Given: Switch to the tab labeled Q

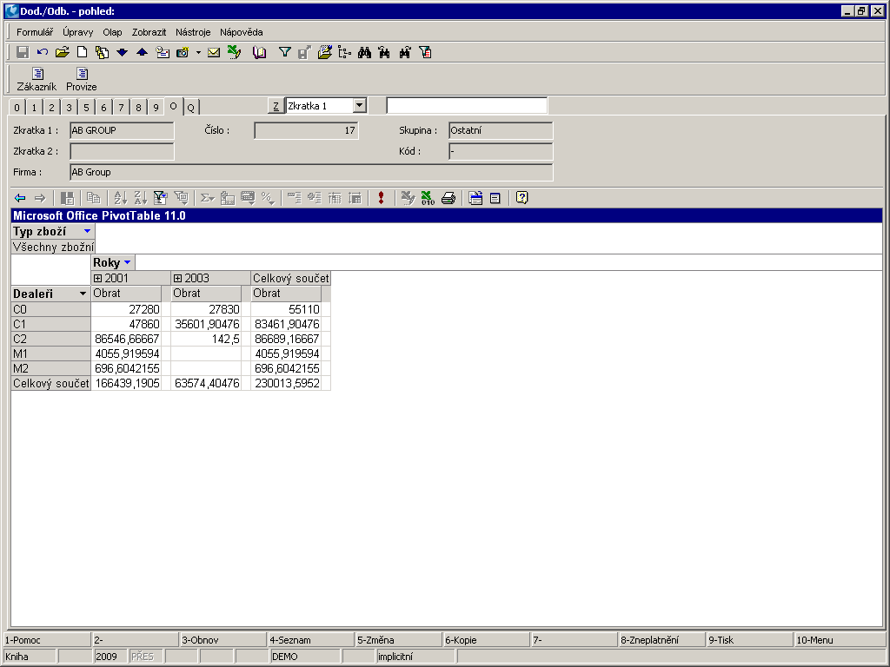Looking at the screenshot, I should click(190, 107).
